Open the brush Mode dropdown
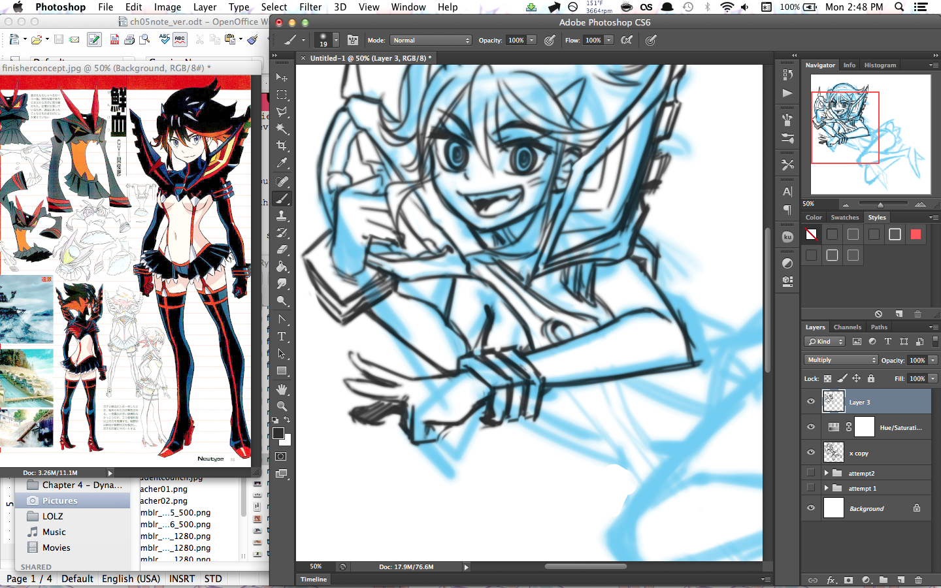The width and height of the screenshot is (941, 588). pos(431,40)
